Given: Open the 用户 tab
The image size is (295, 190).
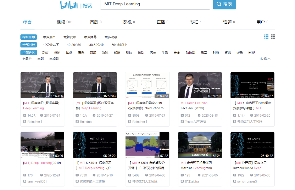Looking at the screenshot, I should [262, 22].
